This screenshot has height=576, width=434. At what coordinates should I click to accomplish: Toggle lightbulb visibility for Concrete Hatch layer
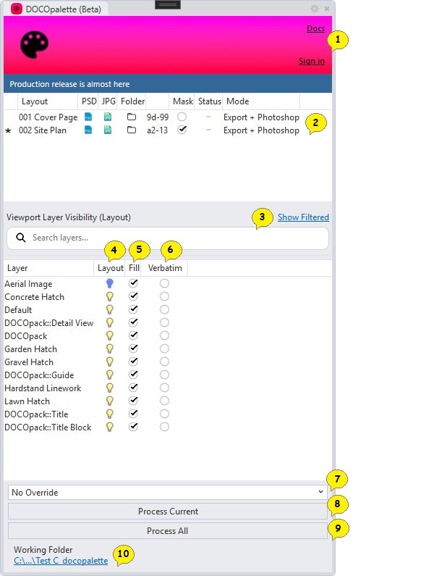click(109, 296)
